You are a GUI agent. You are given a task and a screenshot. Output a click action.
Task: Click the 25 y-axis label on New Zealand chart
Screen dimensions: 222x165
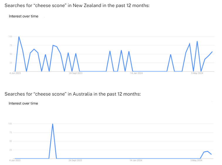pyautogui.click(x=11, y=63)
